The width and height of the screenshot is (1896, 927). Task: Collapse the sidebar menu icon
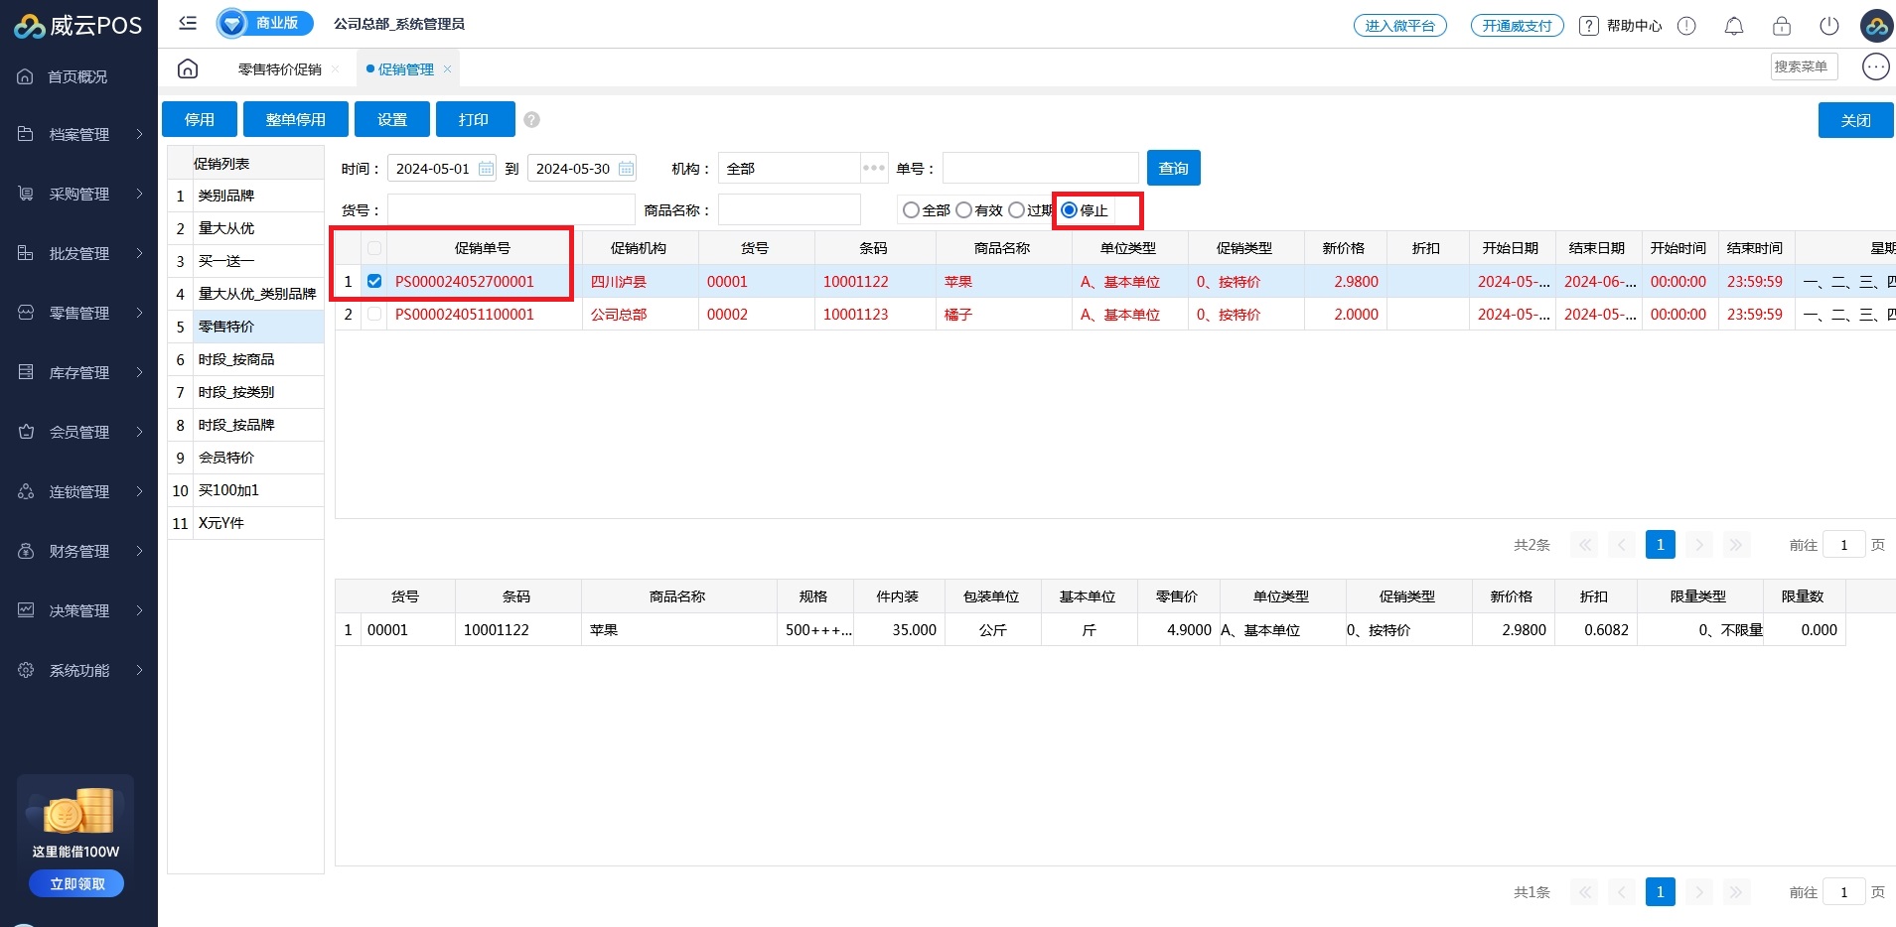coord(188,23)
